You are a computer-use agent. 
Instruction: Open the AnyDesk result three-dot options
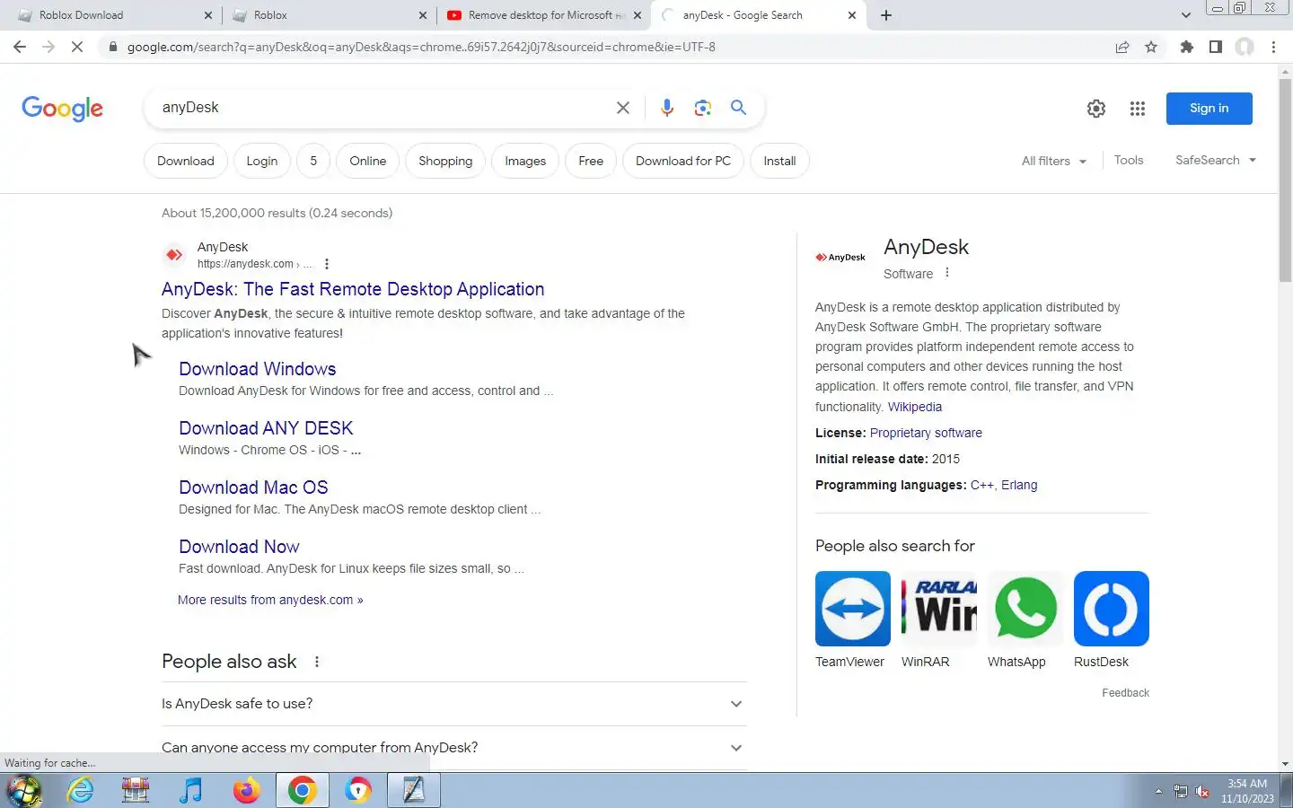(x=327, y=264)
